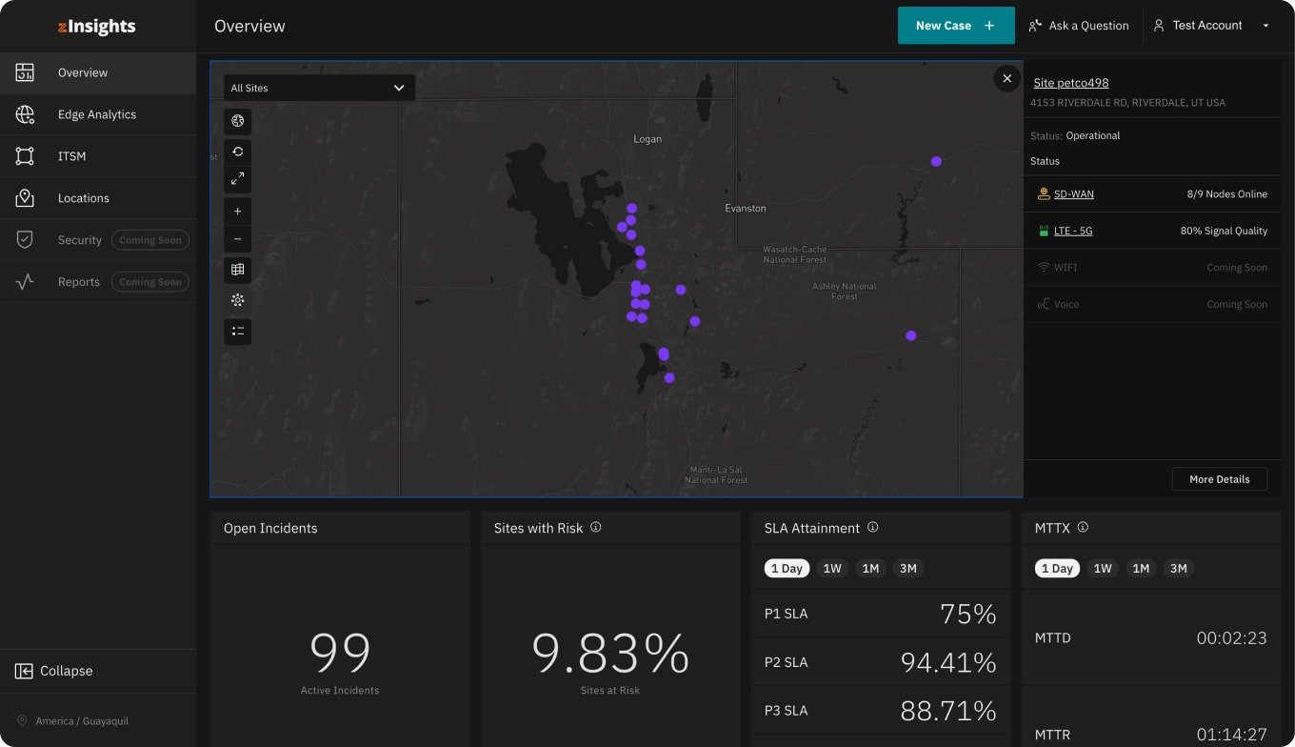This screenshot has height=747, width=1295.
Task: Go to ITSM section in sidebar
Action: click(x=98, y=156)
